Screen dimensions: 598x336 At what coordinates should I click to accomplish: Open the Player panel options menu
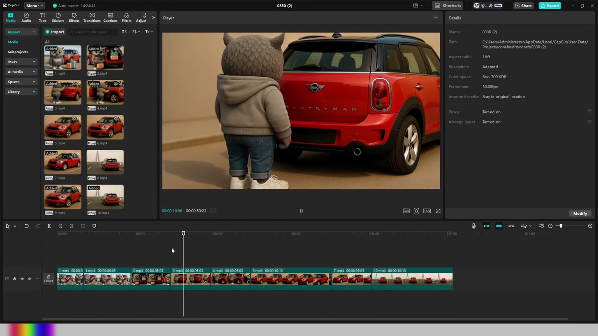click(436, 18)
